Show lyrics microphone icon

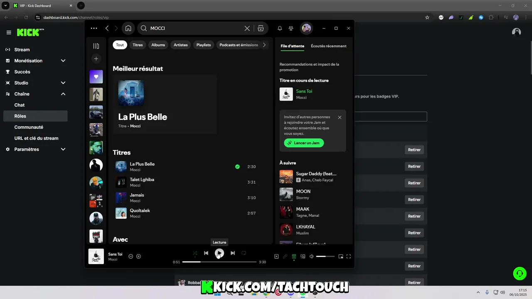point(285,256)
